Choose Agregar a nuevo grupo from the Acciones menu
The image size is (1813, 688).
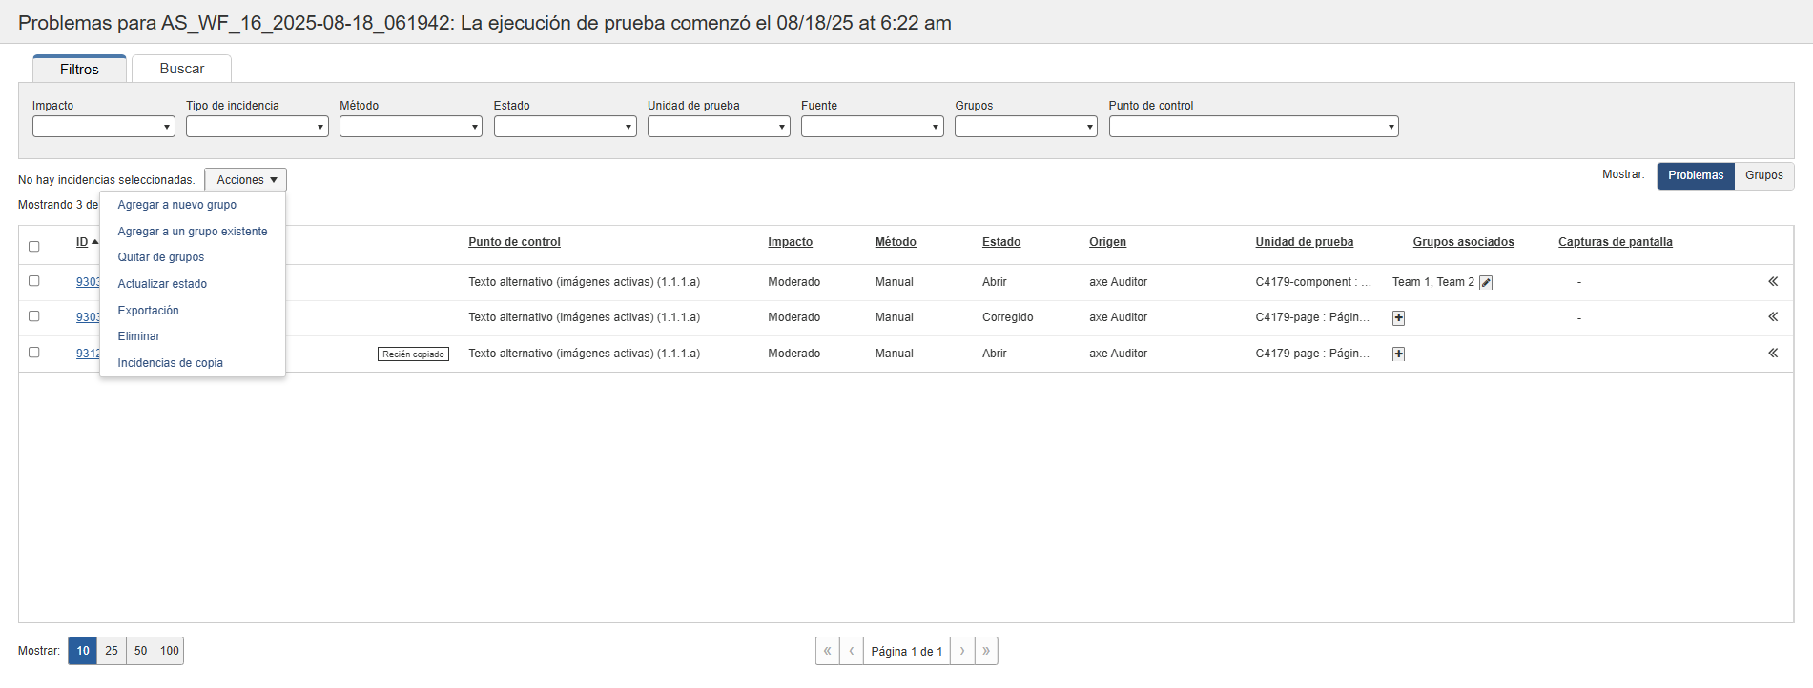click(x=176, y=205)
